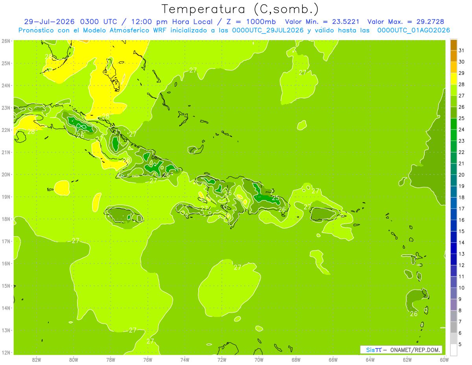Click the '26N' latitude axis label
472x365 pixels.
click(6, 41)
